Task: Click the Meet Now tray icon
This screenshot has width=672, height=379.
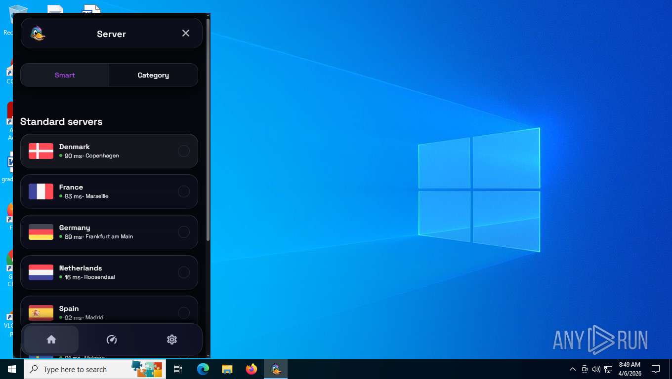Action: [585, 369]
